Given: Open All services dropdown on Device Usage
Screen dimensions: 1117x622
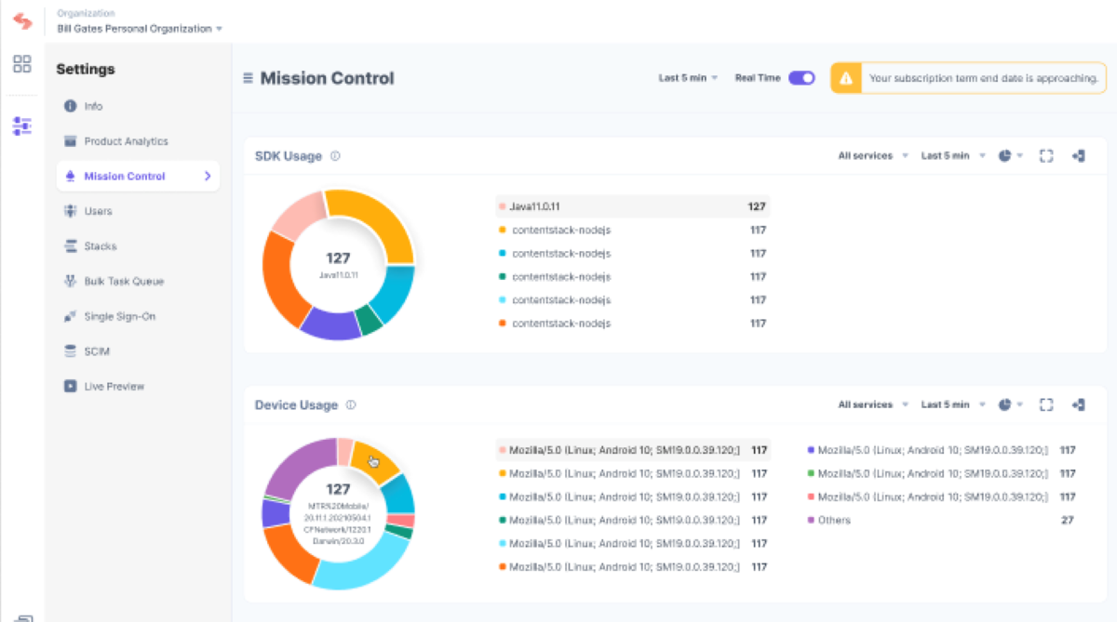Looking at the screenshot, I should click(x=872, y=404).
